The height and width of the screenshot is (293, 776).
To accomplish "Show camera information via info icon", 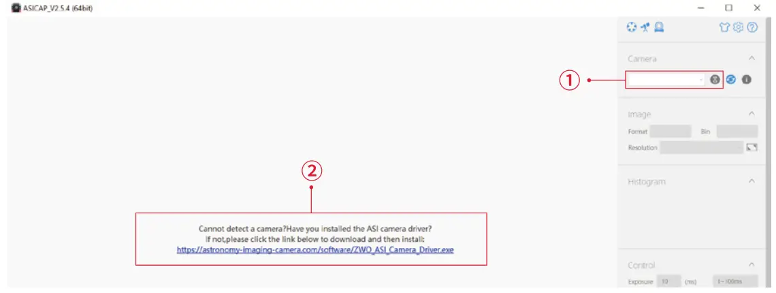I will (747, 79).
